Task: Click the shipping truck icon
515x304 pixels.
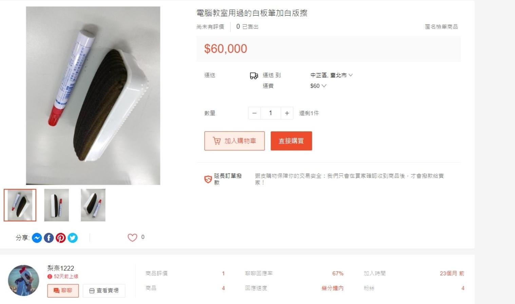Action: coord(254,76)
